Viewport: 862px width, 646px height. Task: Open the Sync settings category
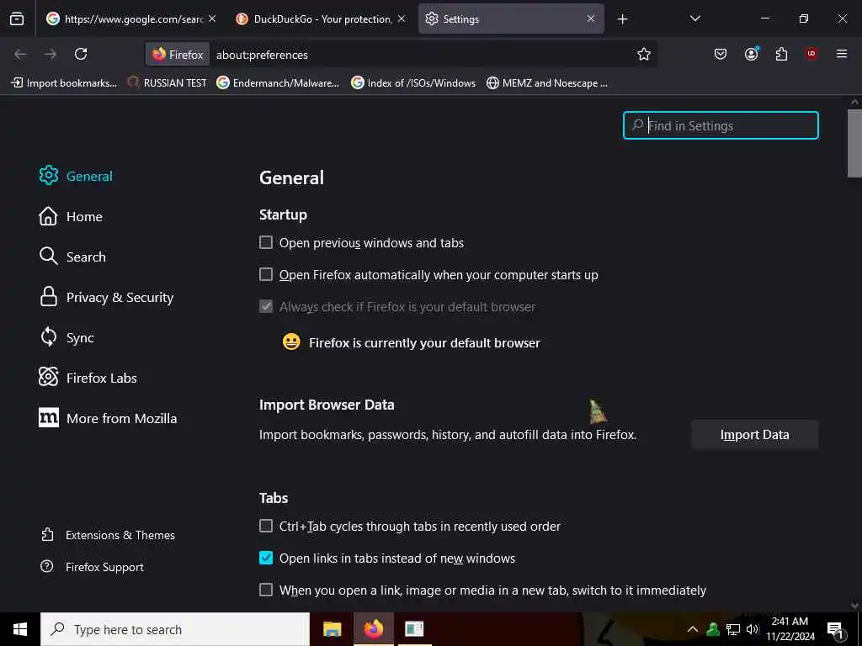[x=66, y=337]
